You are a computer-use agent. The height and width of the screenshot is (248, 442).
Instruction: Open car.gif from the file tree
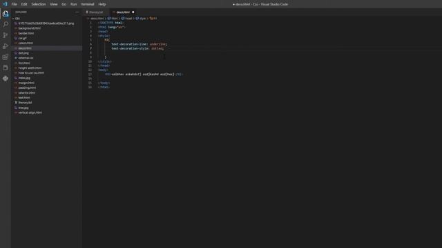coord(22,39)
